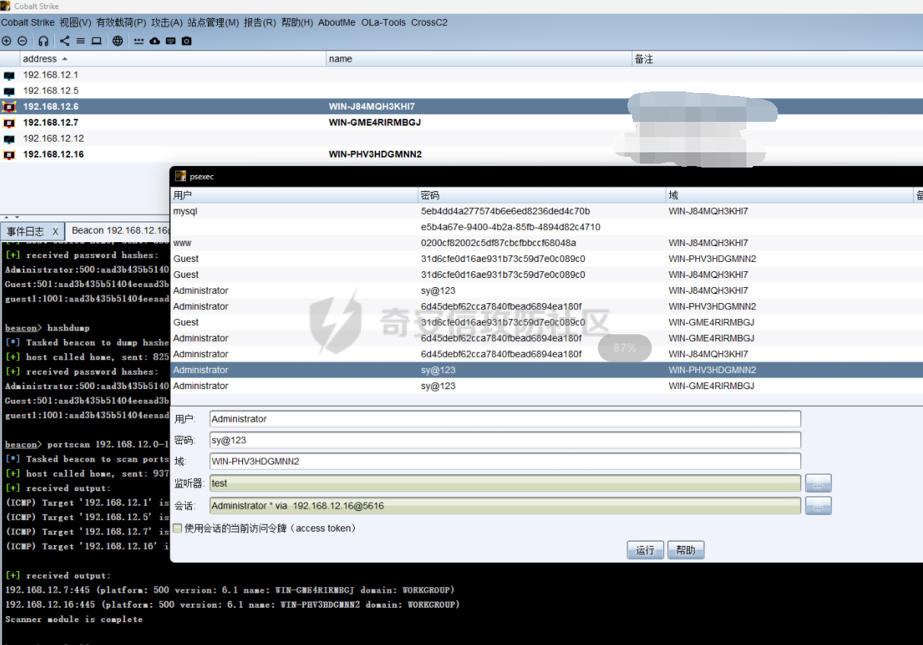923x645 pixels.
Task: Open credentials view icon in toolbar
Action: pos(139,41)
